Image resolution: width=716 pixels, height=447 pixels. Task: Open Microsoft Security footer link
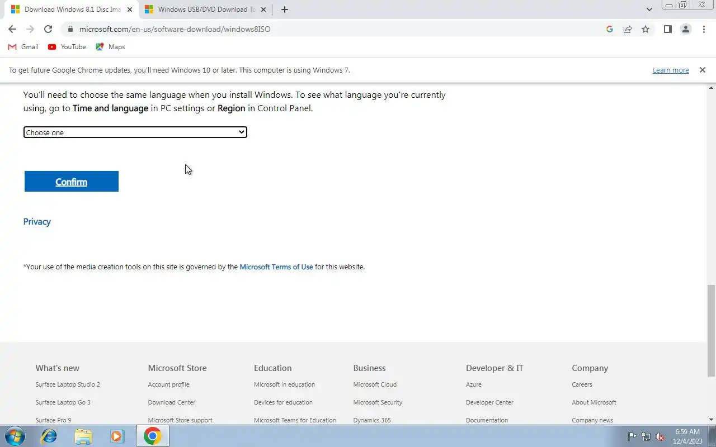pyautogui.click(x=378, y=402)
